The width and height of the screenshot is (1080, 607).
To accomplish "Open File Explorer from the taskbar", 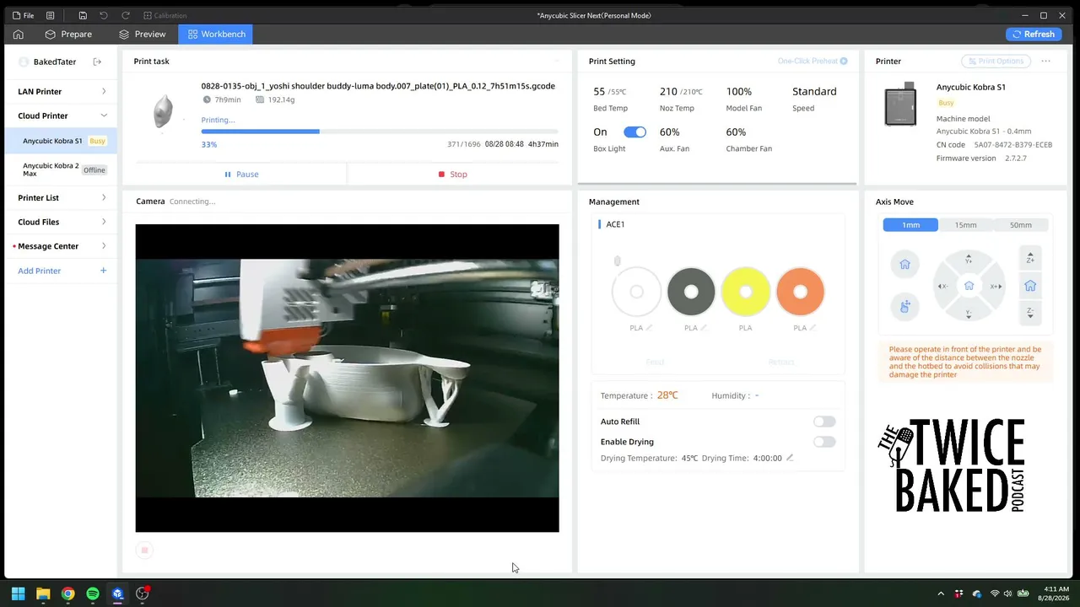I will [x=43, y=594].
